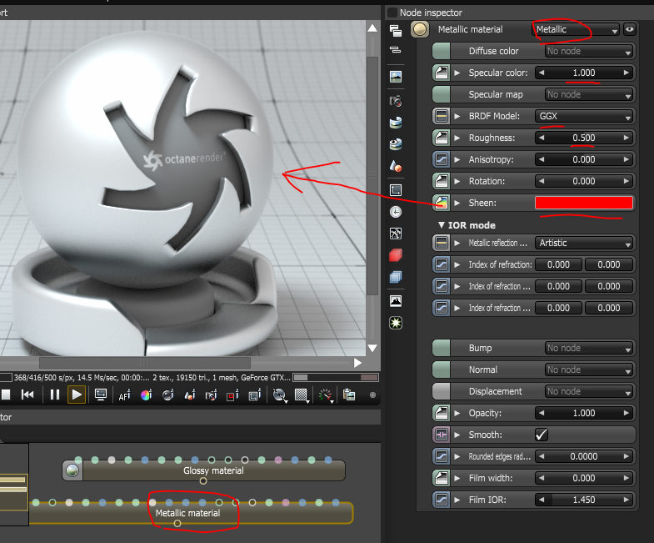Toggle the Smooth checkbox
Image resolution: width=654 pixels, height=543 pixels.
coord(542,435)
